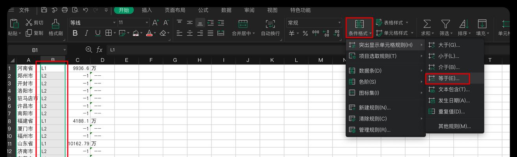Click the Distributed alignment icon

[221, 33]
